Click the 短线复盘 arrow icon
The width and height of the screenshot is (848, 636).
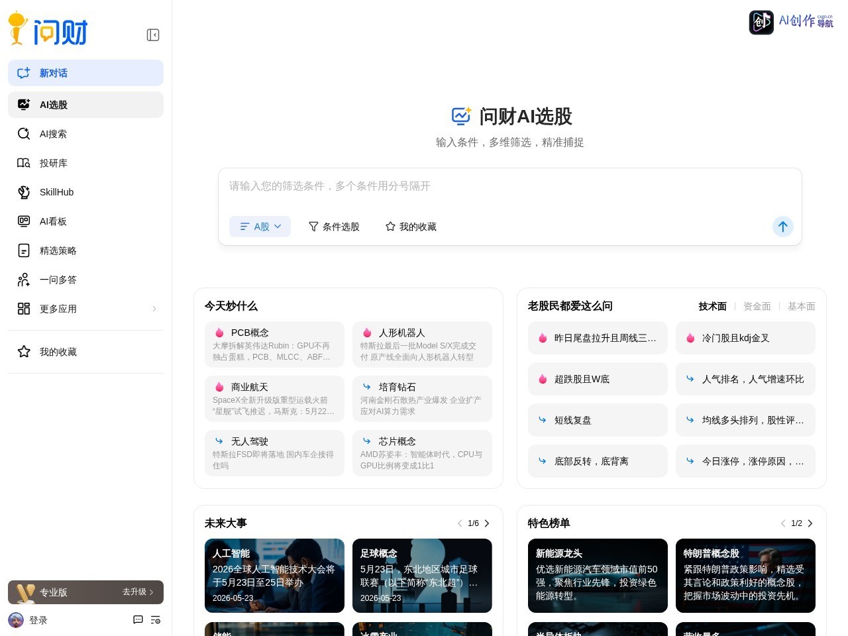pos(543,419)
